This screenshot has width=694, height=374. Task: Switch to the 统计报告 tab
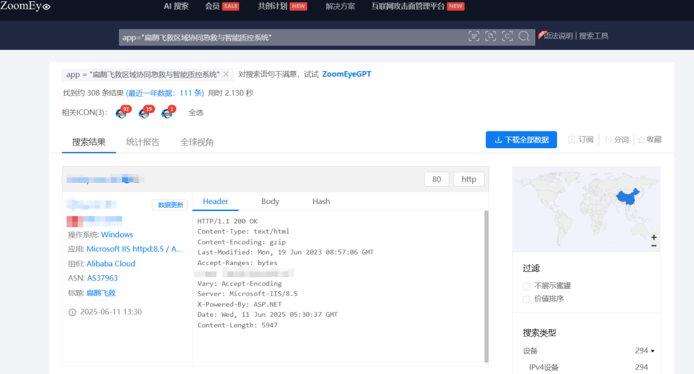pyautogui.click(x=143, y=142)
